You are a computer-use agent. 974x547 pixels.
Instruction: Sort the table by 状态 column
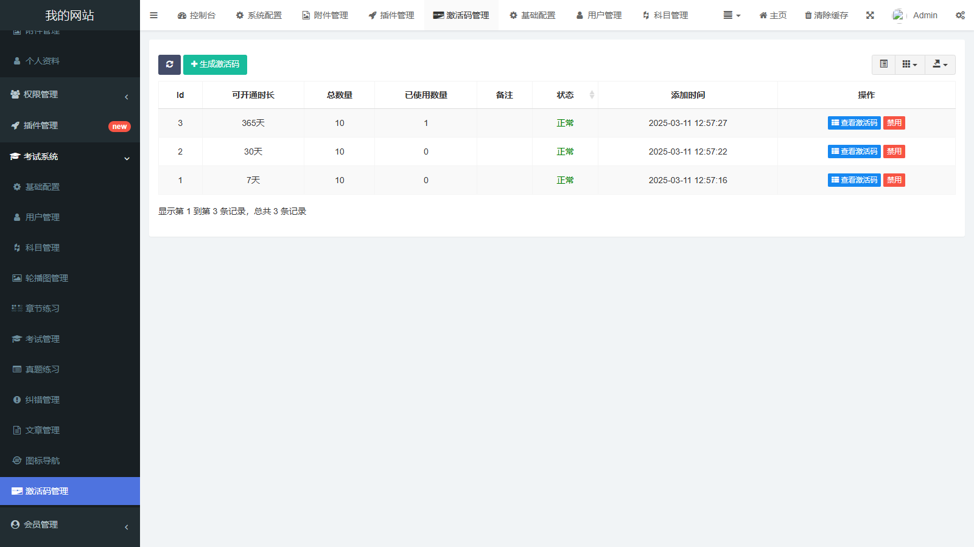coord(566,95)
